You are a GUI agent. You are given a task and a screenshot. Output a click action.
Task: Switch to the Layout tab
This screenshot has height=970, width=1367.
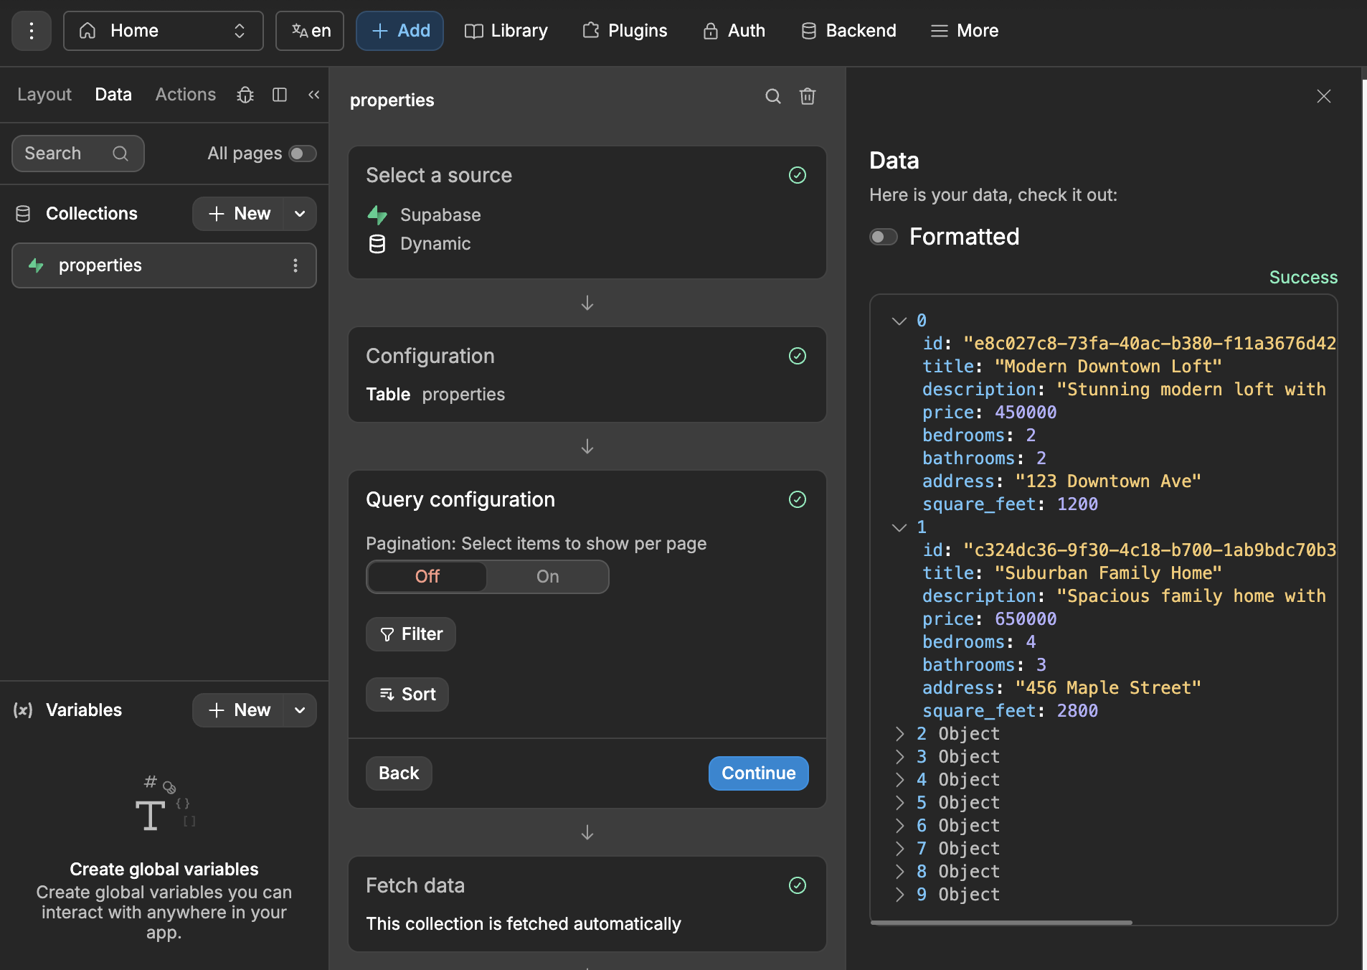pos(44,95)
